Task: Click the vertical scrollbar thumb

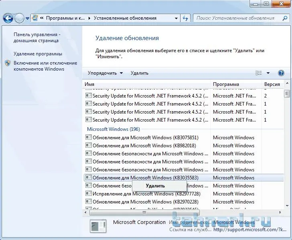Action: [287, 94]
